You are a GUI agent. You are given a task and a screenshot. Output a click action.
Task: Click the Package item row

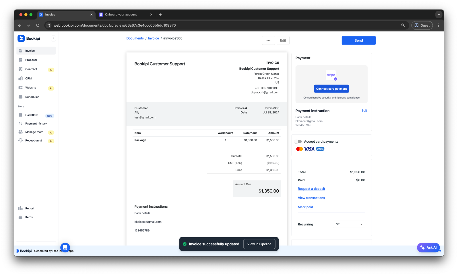207,140
